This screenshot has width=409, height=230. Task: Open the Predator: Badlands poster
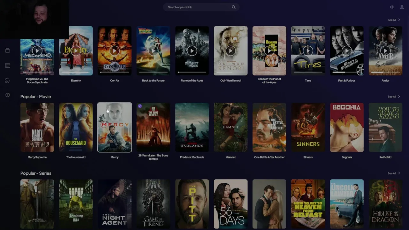(x=192, y=127)
